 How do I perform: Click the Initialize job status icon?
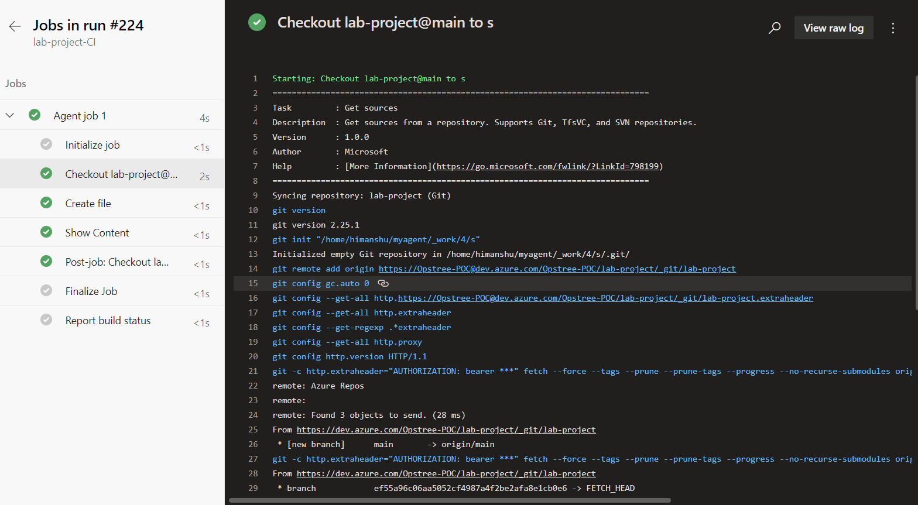[46, 144]
